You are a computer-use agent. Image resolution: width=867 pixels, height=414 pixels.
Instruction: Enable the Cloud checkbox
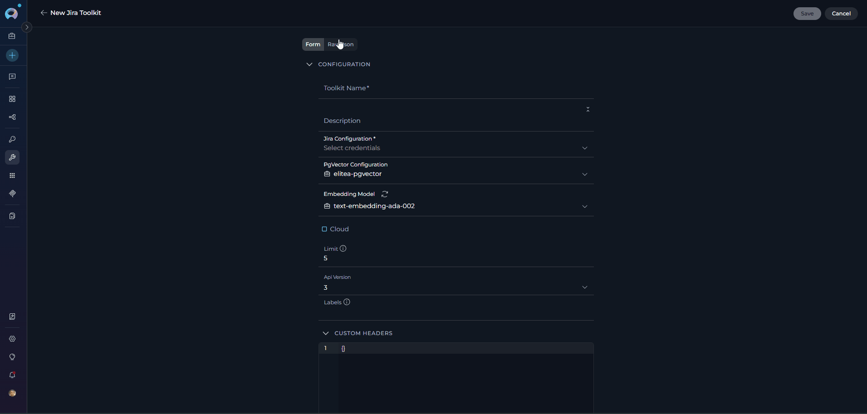[x=324, y=229]
